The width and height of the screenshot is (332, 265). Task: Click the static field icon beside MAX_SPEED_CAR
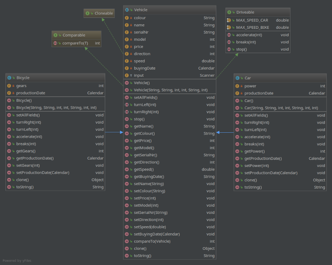(229, 20)
